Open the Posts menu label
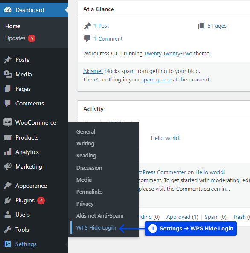Viewport: 250px width, 253px height. 22,60
